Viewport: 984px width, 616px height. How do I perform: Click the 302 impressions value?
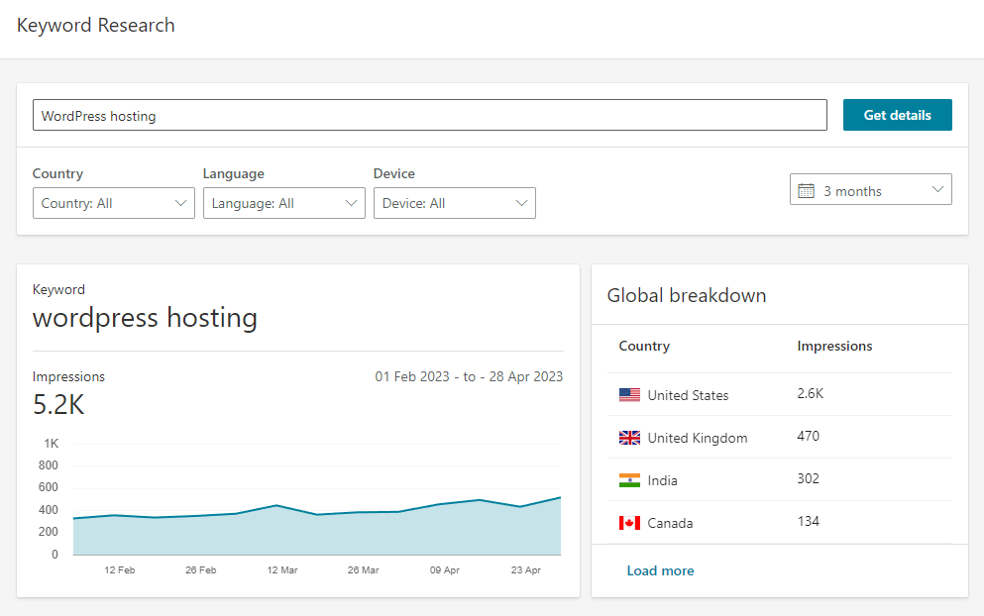(x=809, y=478)
